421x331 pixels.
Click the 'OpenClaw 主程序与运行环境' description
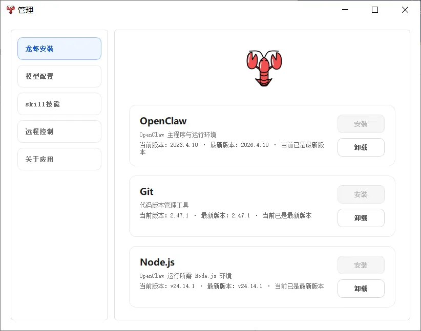click(178, 135)
